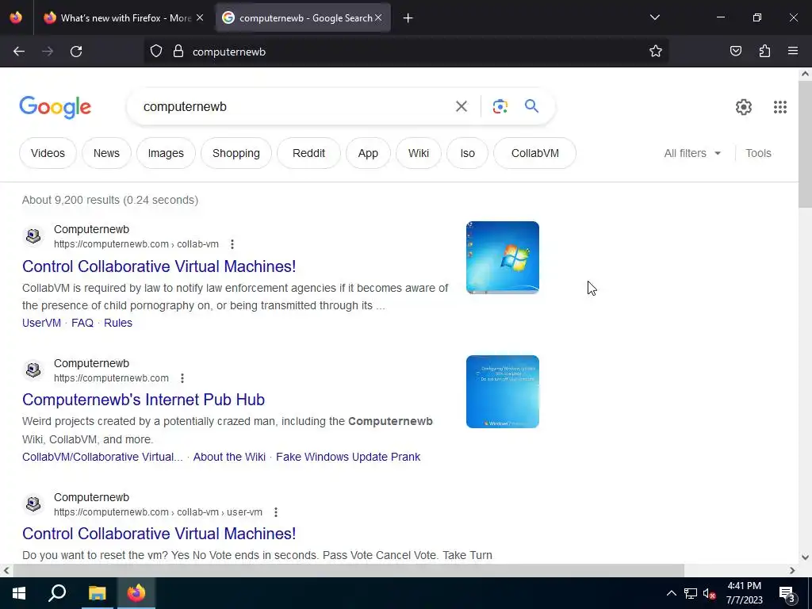Viewport: 812px width, 609px height.
Task: Open File Explorer from the taskbar
Action: 97,593
